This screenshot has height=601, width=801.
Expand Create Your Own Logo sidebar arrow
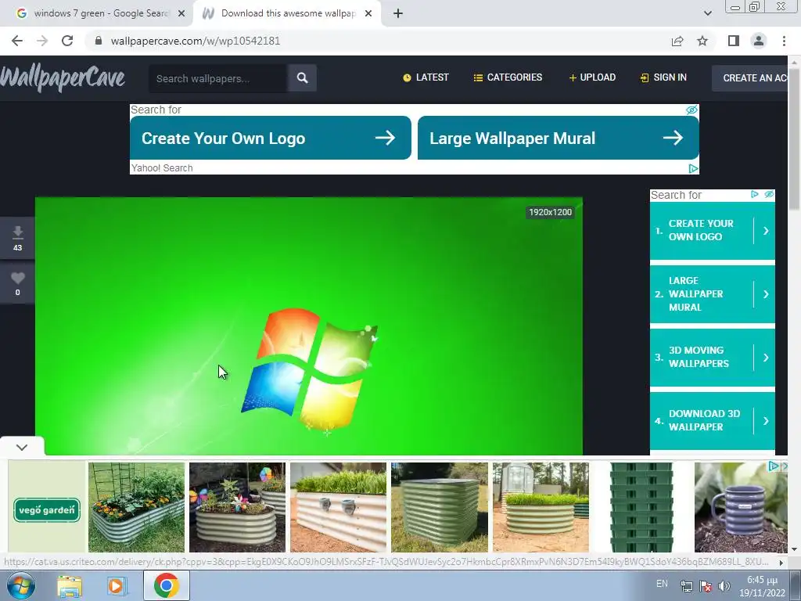[x=766, y=231]
